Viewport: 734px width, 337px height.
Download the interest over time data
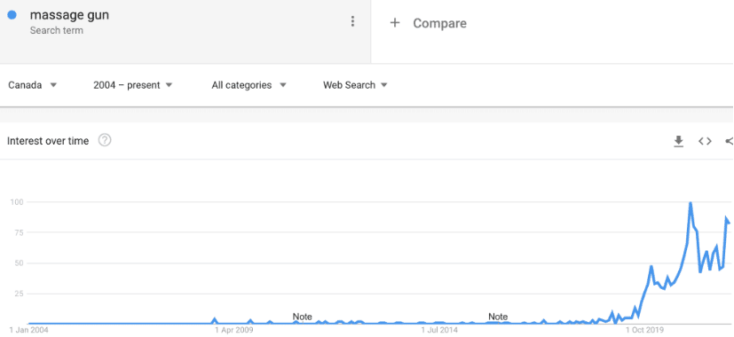point(678,141)
